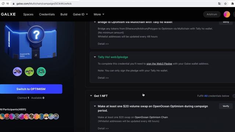Bookmark this page with the star icon
This screenshot has width=235, height=132.
pos(225,4)
